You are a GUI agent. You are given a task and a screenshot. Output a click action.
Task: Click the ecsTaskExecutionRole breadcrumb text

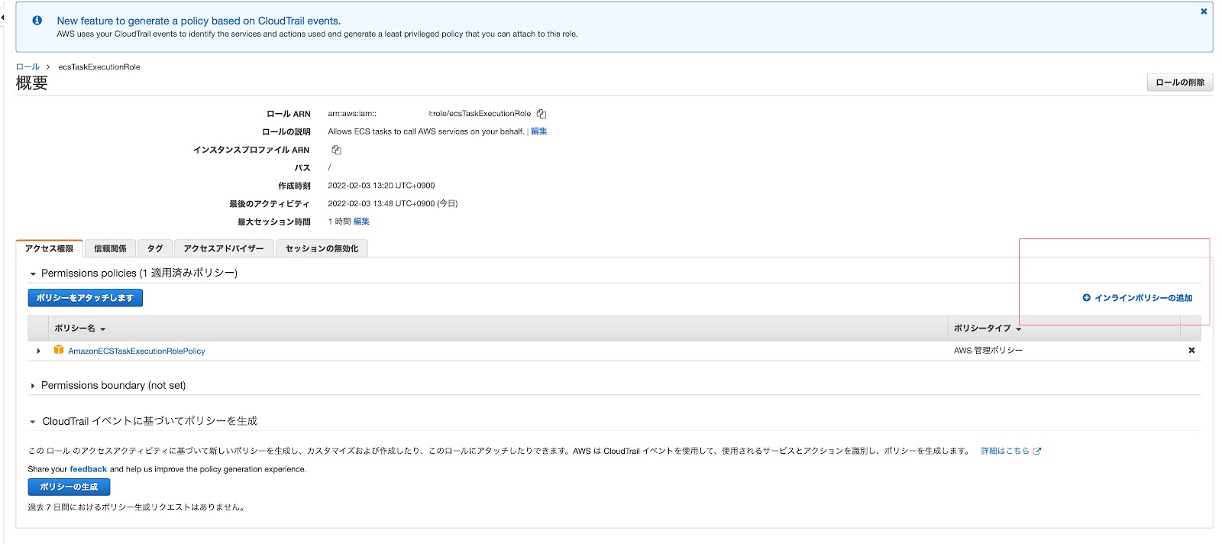tap(99, 67)
